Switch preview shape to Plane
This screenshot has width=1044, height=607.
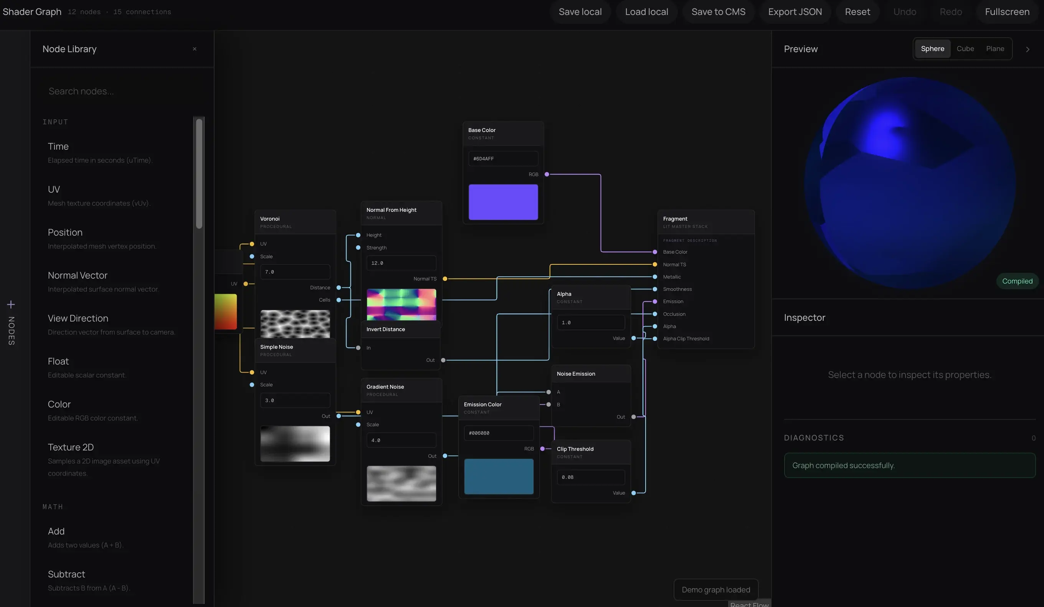995,49
